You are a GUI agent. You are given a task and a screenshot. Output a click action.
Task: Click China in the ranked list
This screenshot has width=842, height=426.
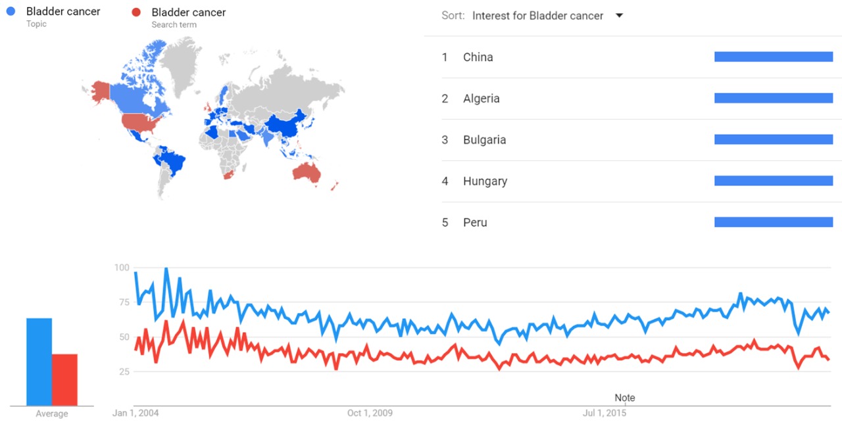coord(478,57)
